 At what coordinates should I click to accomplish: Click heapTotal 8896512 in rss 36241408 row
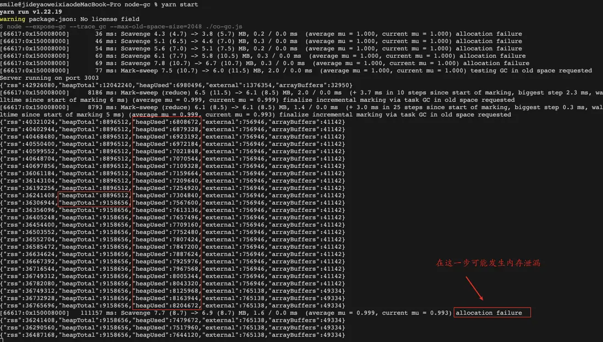pyautogui.click(x=93, y=195)
